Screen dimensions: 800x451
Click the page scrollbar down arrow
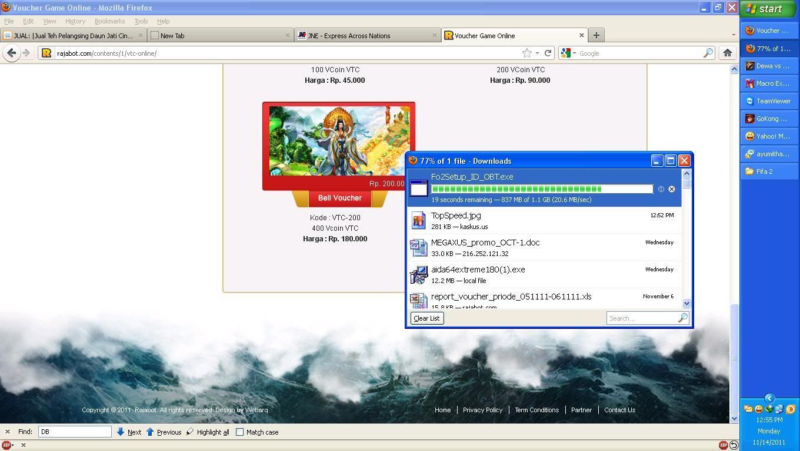[734, 418]
